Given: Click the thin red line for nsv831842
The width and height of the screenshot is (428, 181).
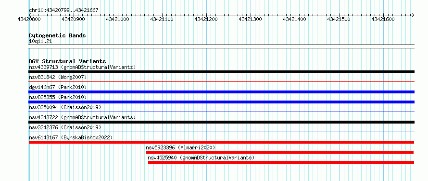Looking at the screenshot, I should [221, 81].
